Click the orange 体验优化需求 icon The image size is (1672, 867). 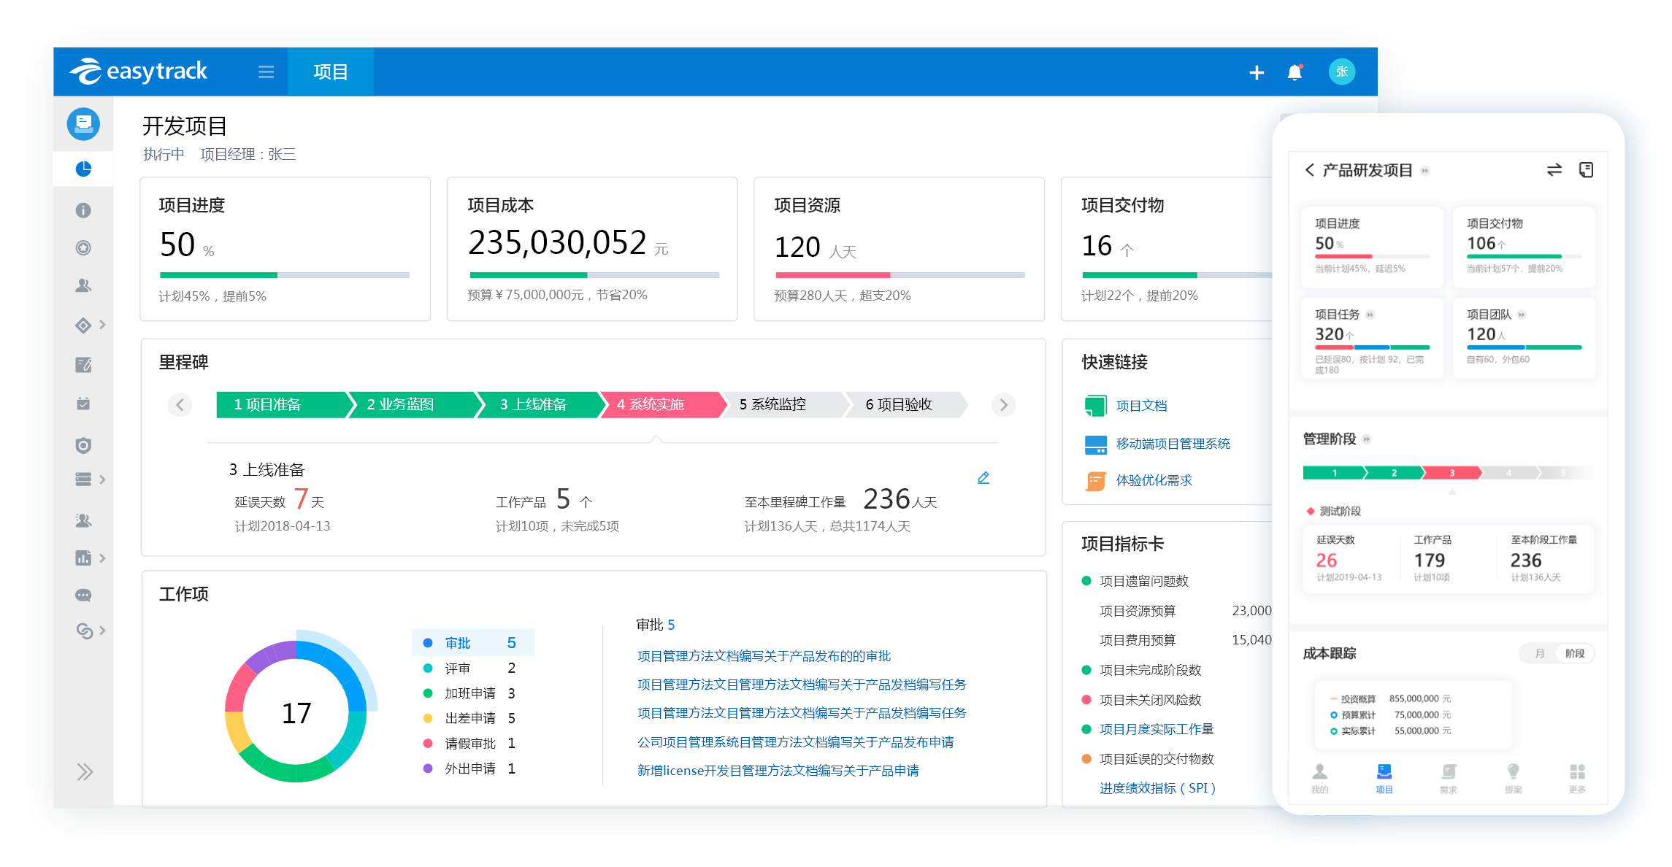(1095, 480)
